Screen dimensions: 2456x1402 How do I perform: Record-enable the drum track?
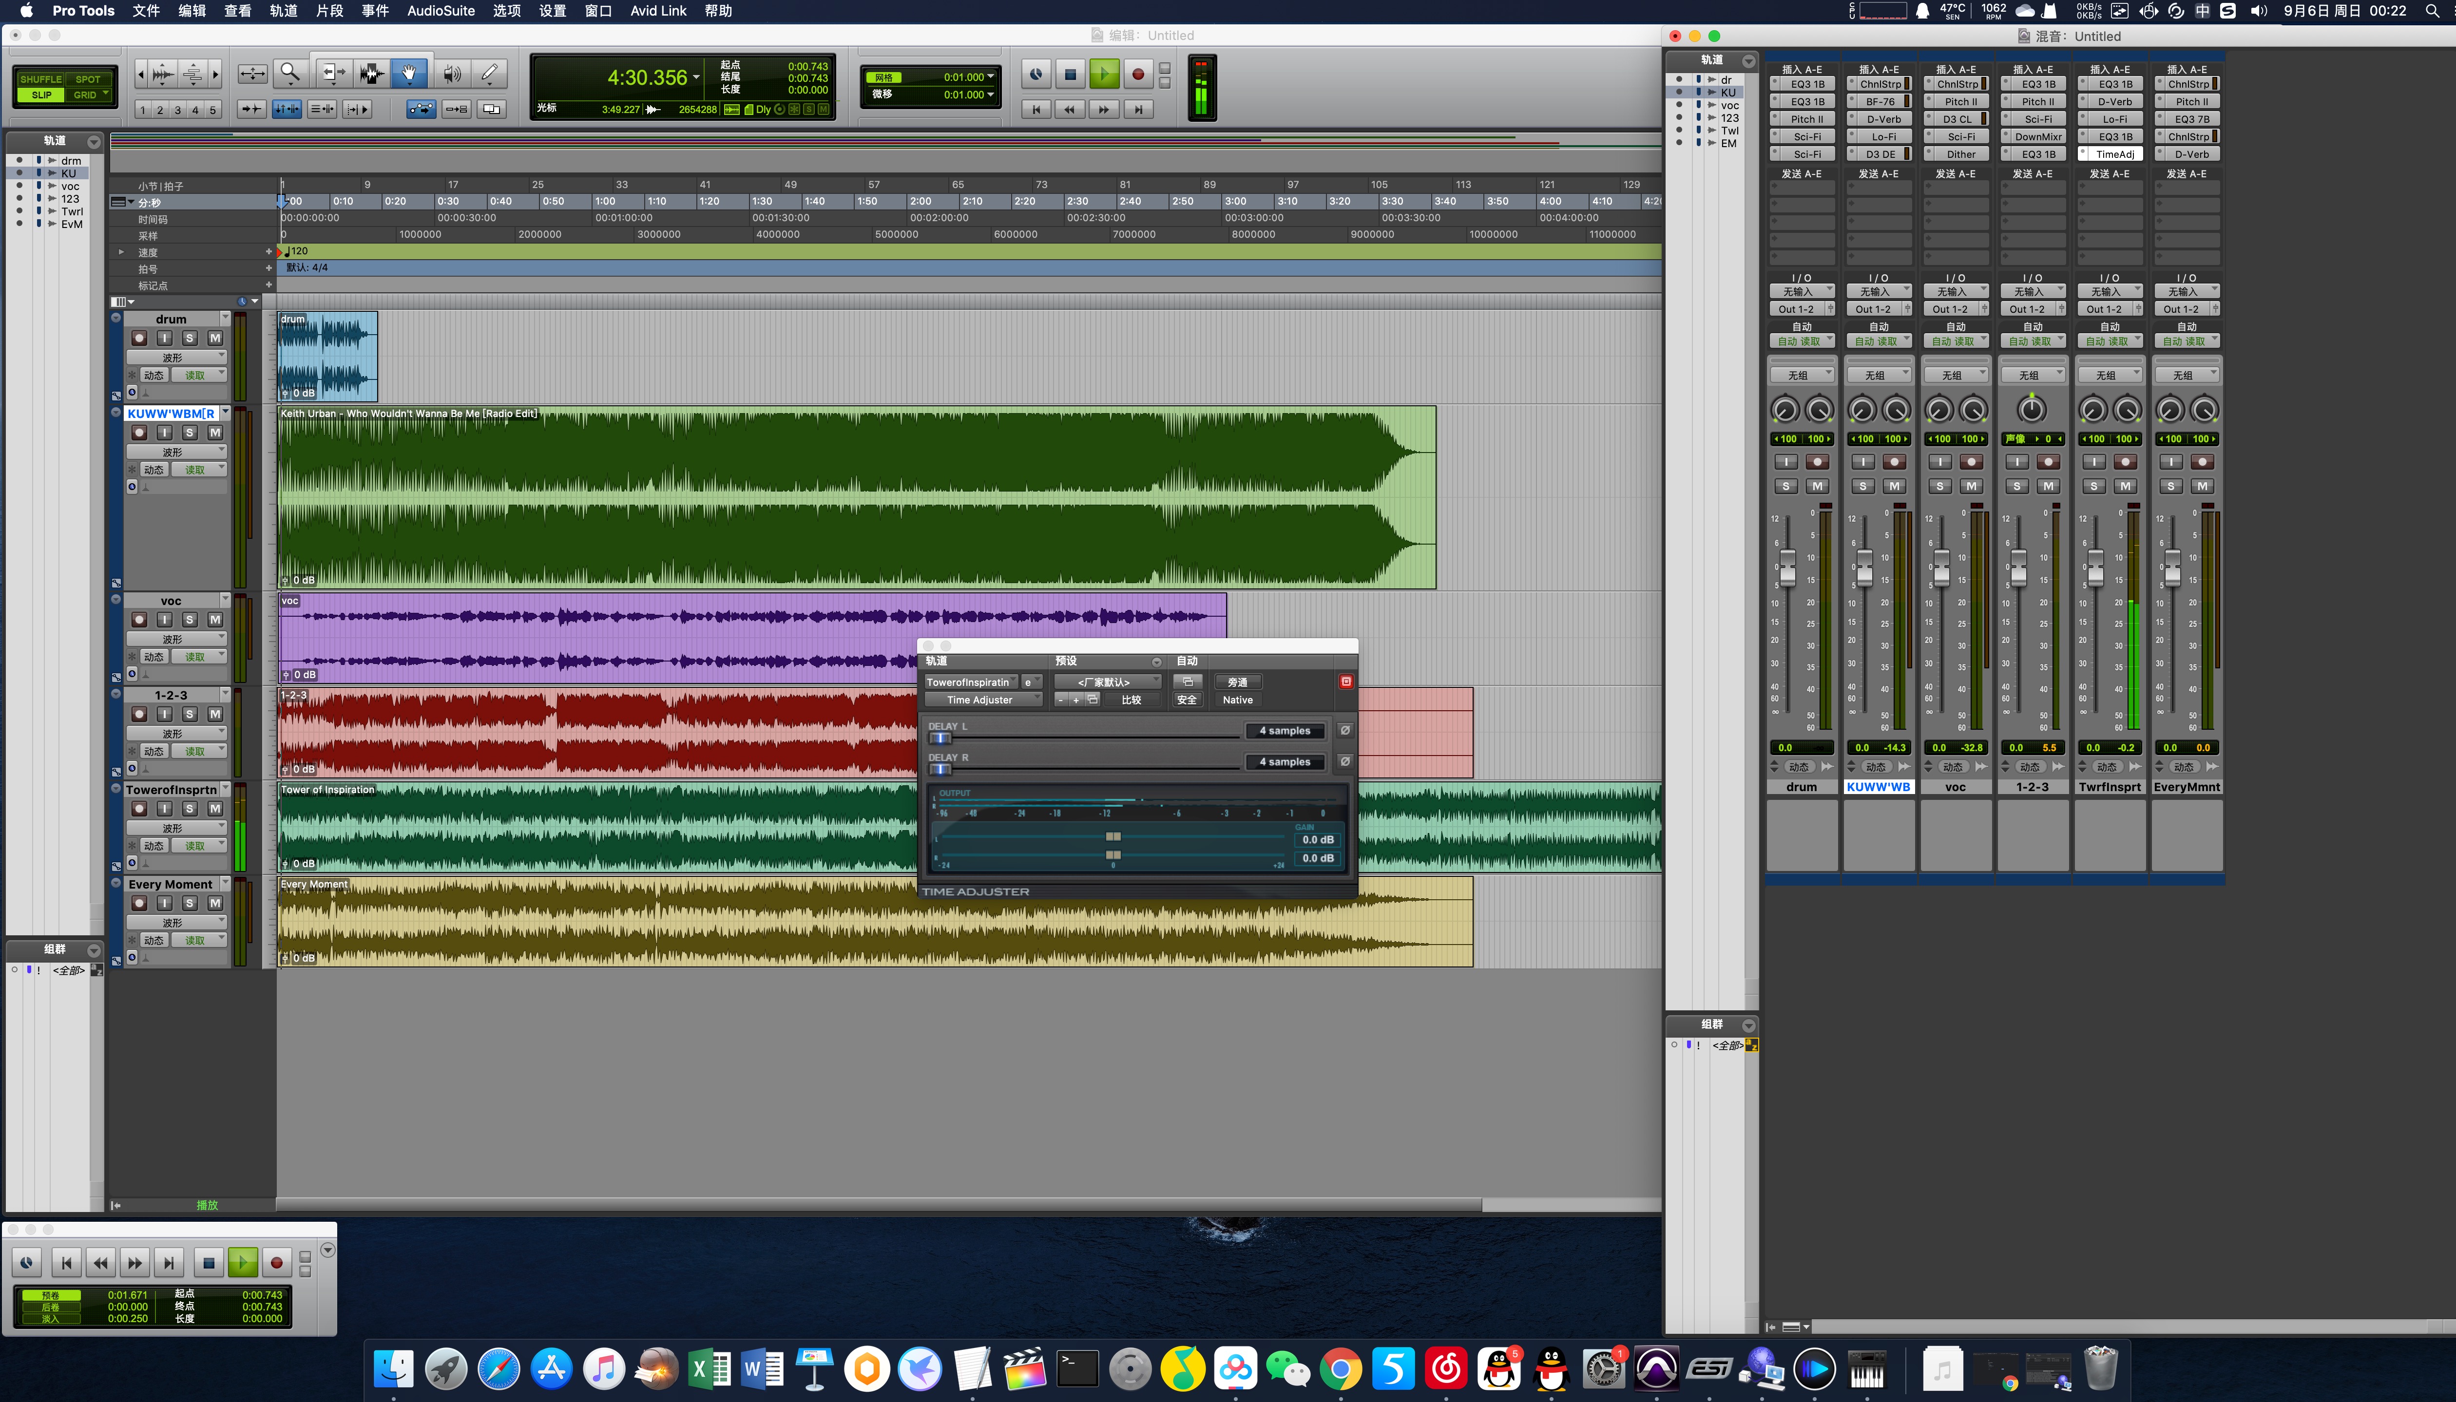tap(139, 338)
